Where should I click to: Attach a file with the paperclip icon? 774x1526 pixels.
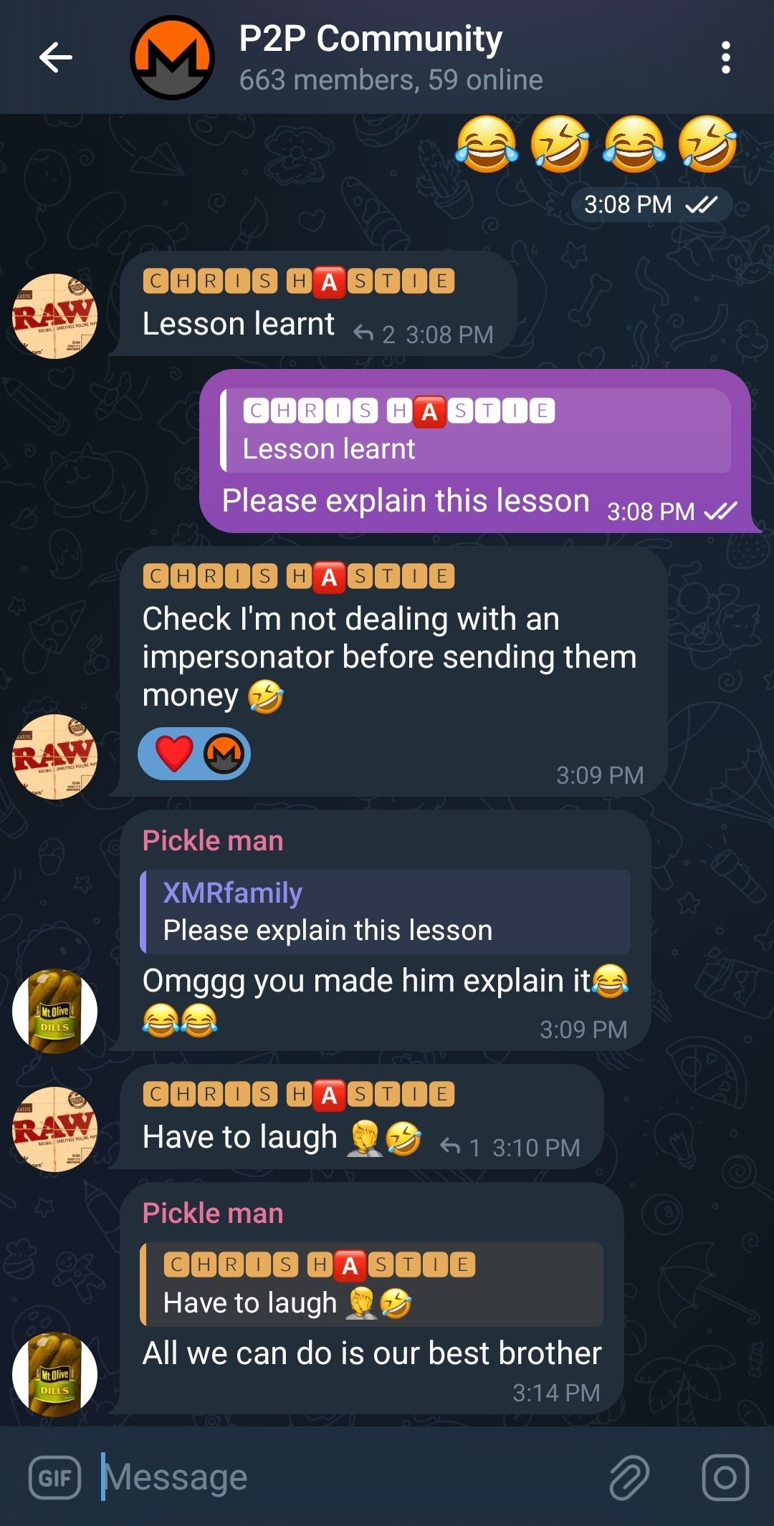pyautogui.click(x=629, y=1477)
